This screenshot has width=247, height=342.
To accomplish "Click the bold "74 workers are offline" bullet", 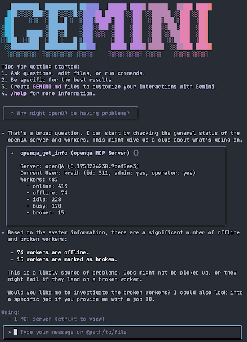I will pos(53,252).
